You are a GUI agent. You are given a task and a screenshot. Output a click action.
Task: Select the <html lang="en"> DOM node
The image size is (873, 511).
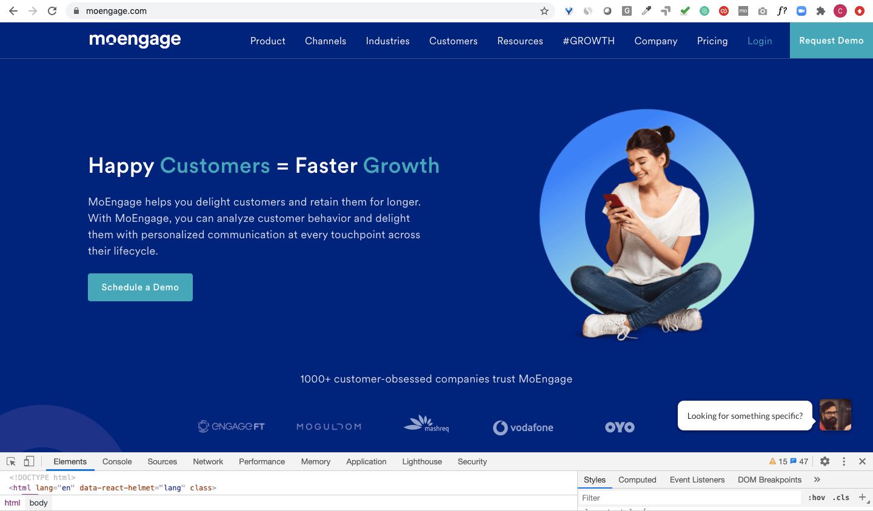pyautogui.click(x=113, y=487)
